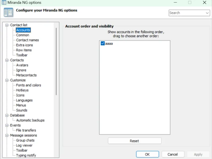Screen dimensions: 212x159
Task: Uncheck the aaaa account checkbox
Action: (x=103, y=43)
